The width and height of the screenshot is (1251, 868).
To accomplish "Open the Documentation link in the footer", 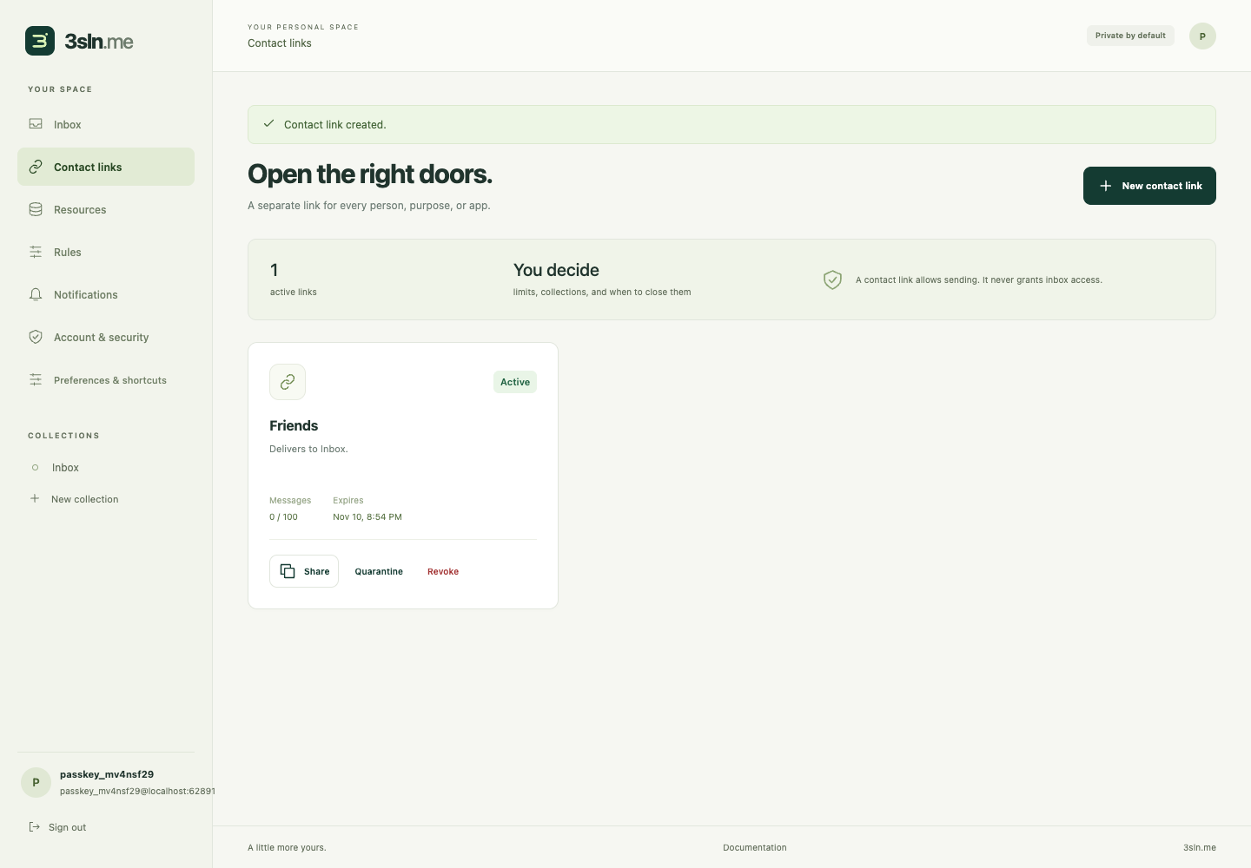I will [755, 847].
